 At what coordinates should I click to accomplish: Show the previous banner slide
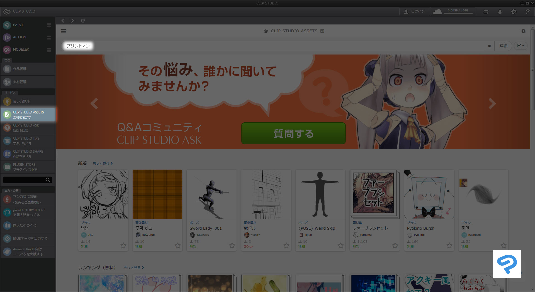[94, 104]
